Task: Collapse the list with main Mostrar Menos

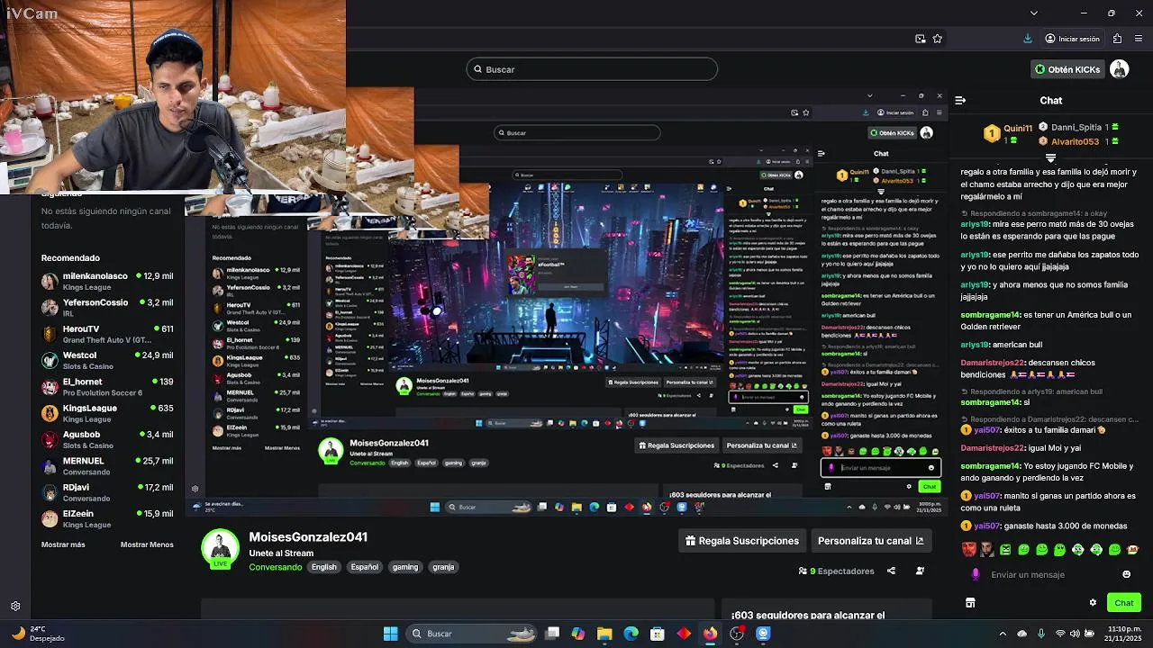Action: 147,544
